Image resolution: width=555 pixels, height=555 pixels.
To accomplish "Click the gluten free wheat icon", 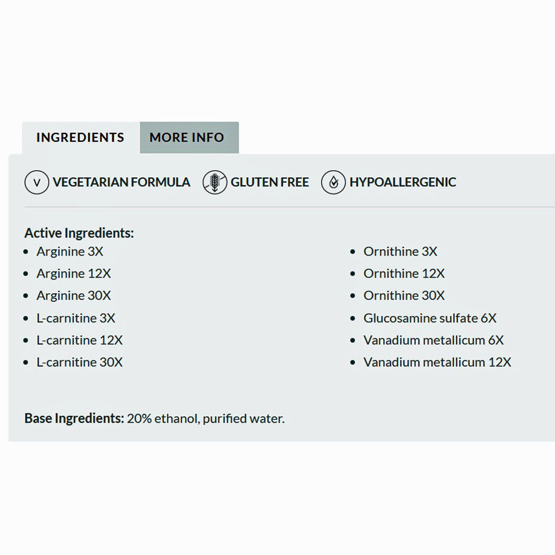I will pyautogui.click(x=215, y=182).
